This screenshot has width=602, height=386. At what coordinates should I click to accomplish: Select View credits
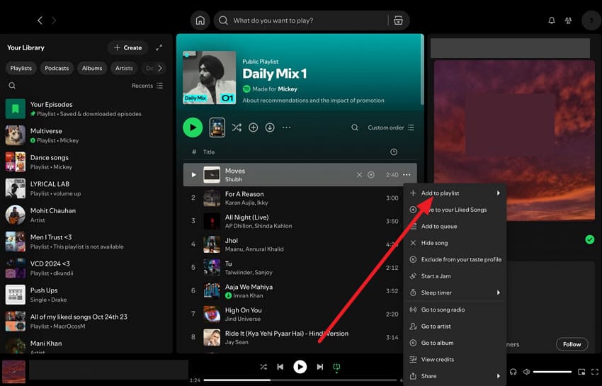tap(455, 360)
